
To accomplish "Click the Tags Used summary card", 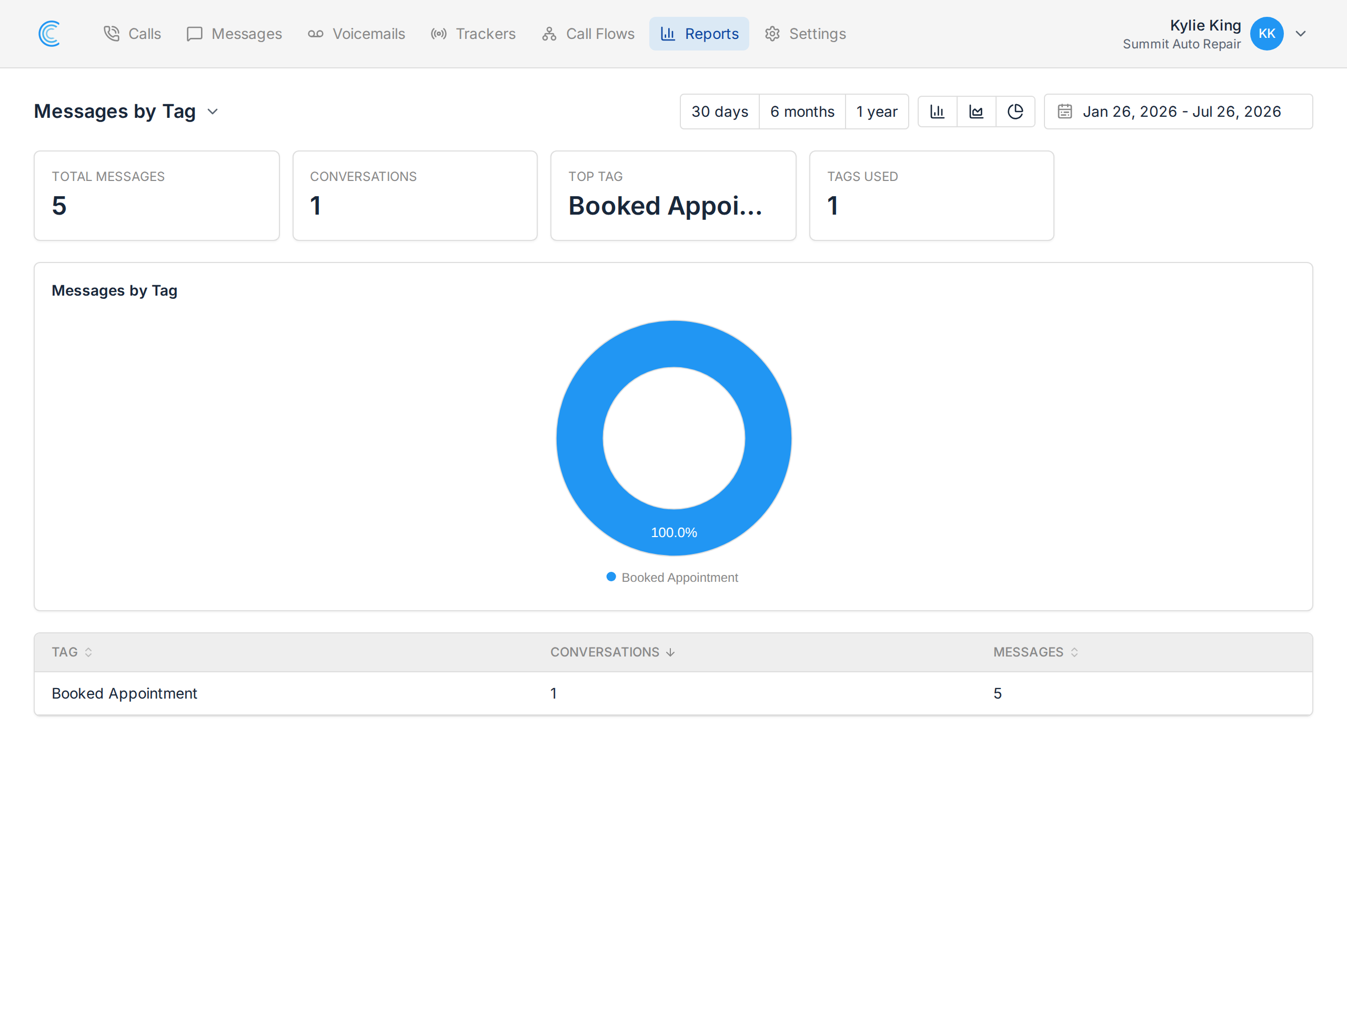I will (932, 196).
